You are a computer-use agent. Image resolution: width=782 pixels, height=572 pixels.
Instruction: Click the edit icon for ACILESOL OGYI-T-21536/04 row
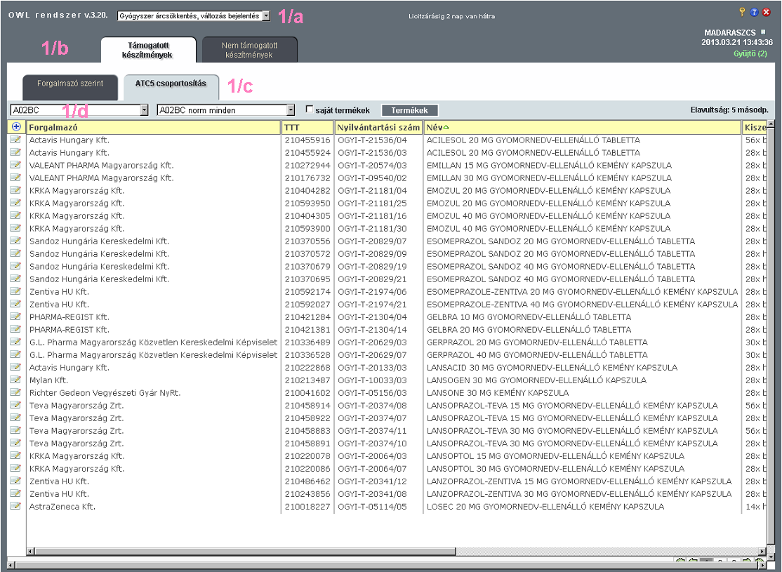click(x=15, y=140)
